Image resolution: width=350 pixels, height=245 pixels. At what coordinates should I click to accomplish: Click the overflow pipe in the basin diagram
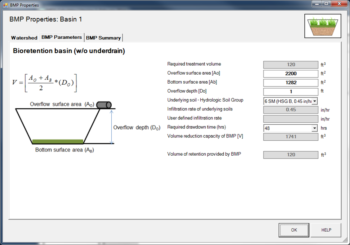pyautogui.click(x=103, y=105)
